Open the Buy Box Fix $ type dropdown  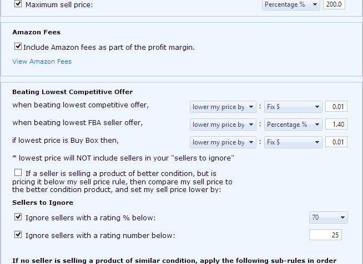[293, 142]
